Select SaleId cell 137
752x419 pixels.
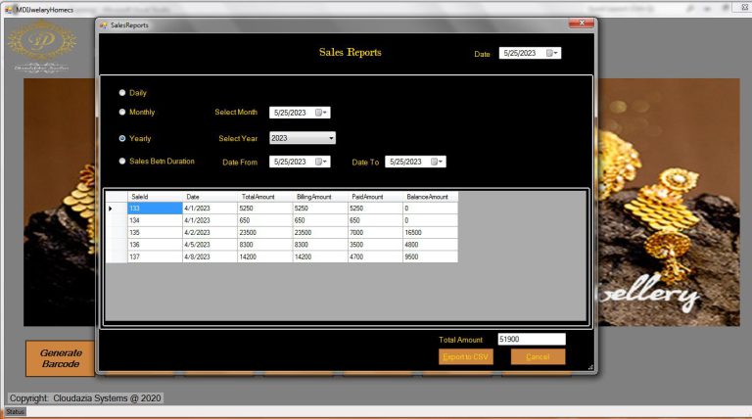(155, 256)
